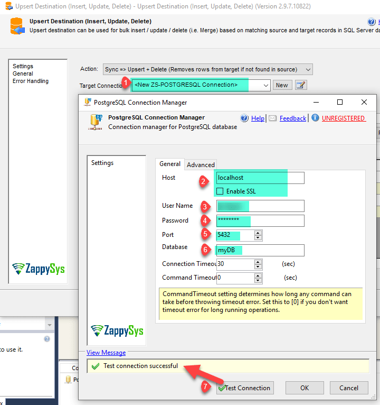Open the Feedback link
Image resolution: width=380 pixels, height=405 pixels.
click(293, 118)
